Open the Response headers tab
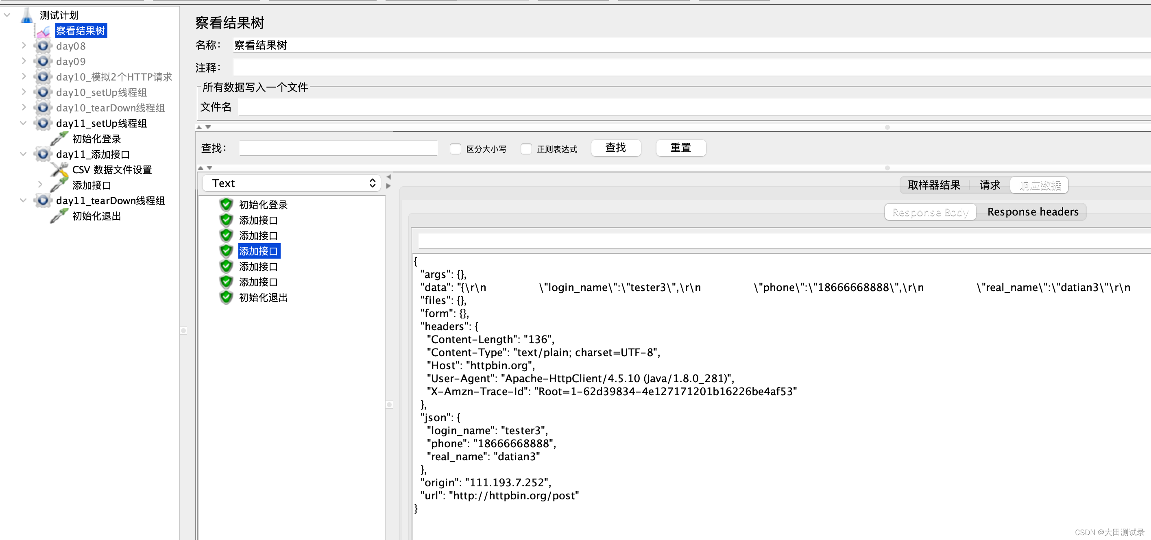The height and width of the screenshot is (540, 1151). coord(1033,211)
